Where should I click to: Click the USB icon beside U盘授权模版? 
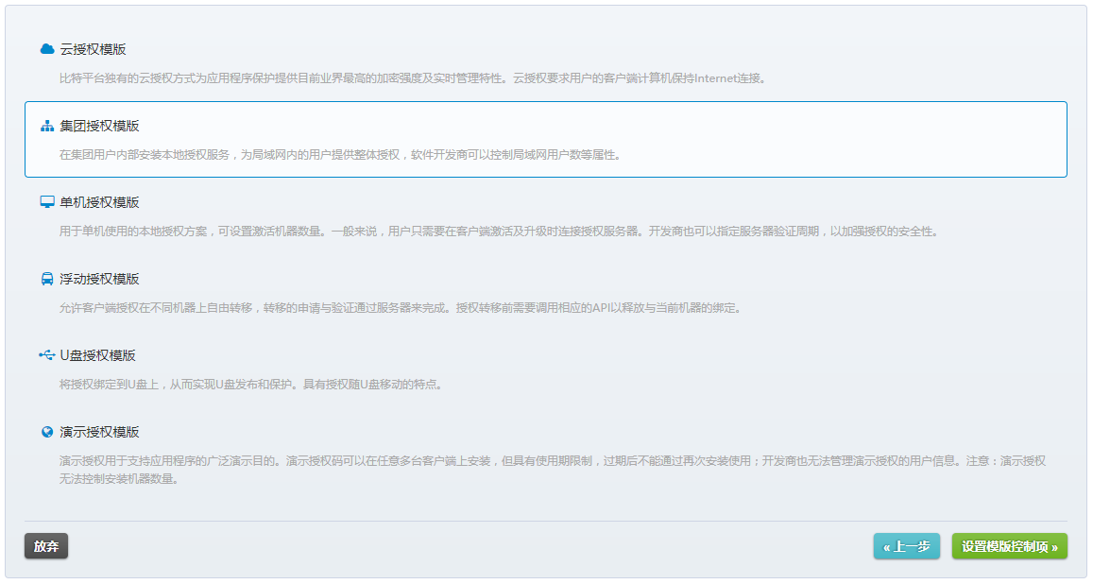tap(47, 355)
